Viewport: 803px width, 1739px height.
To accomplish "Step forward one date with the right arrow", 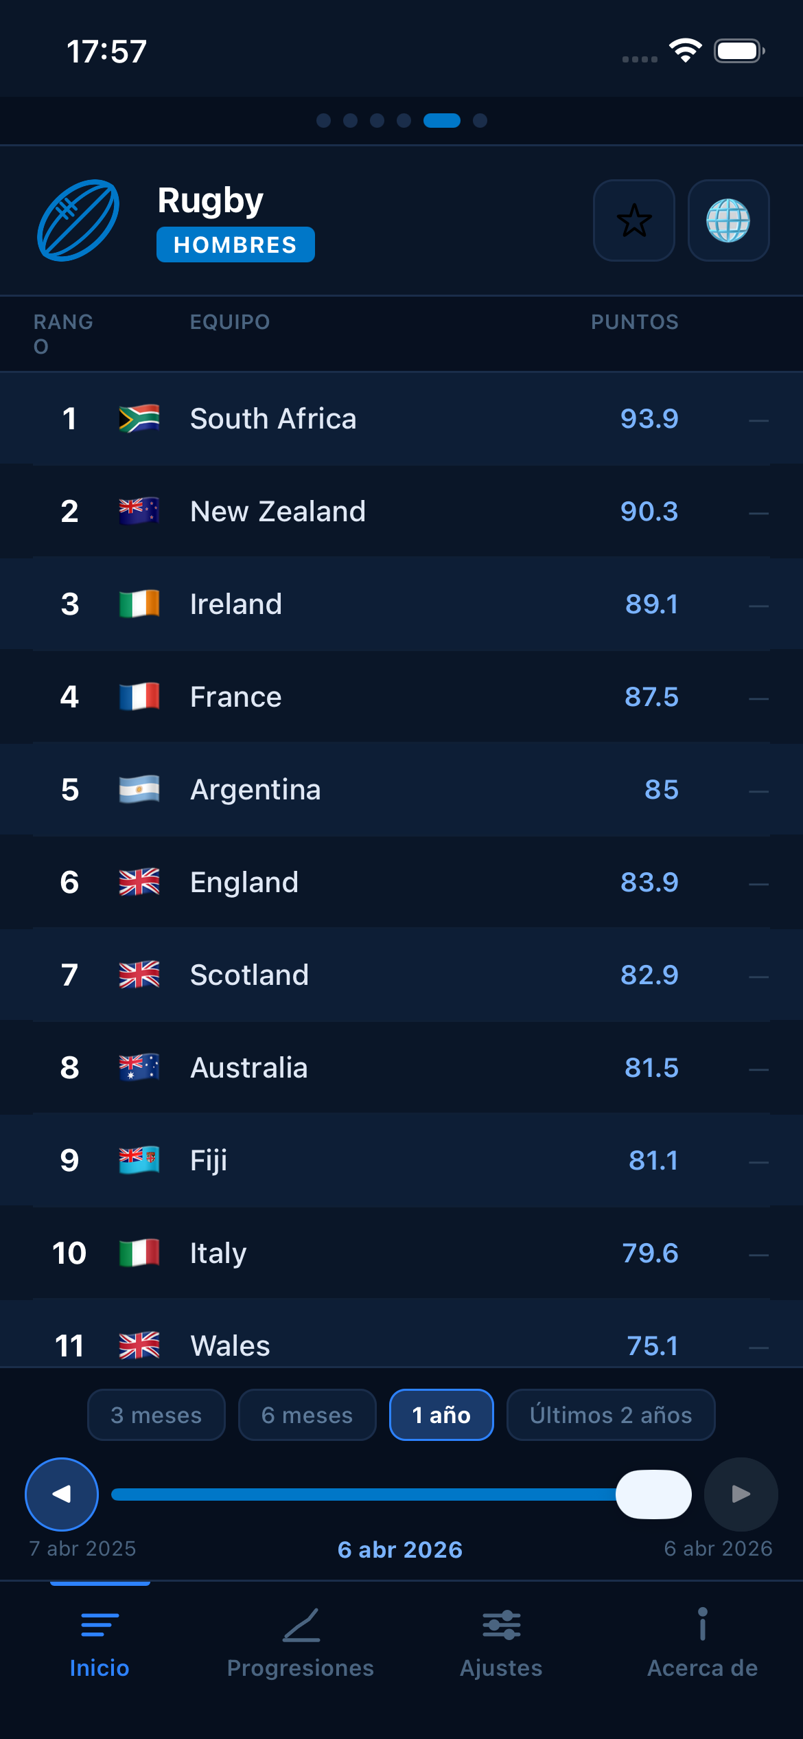I will pyautogui.click(x=739, y=1494).
